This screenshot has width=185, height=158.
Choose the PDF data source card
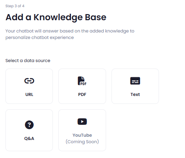point(82,86)
